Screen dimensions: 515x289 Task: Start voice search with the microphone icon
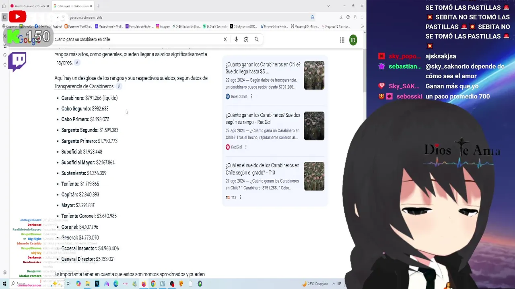pos(236,39)
